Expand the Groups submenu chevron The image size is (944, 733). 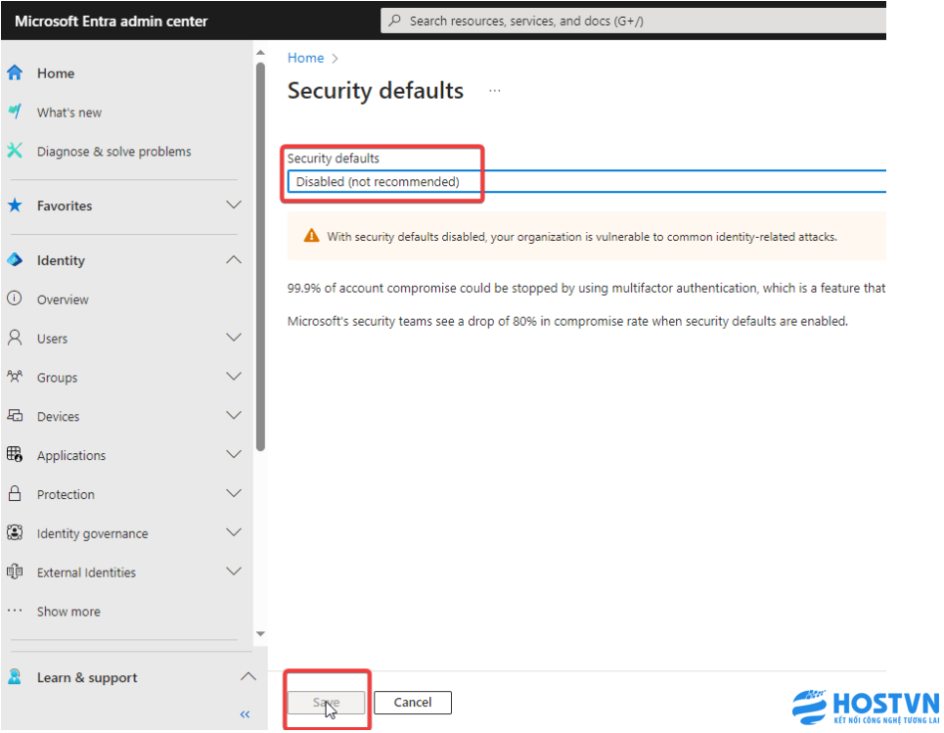click(234, 377)
